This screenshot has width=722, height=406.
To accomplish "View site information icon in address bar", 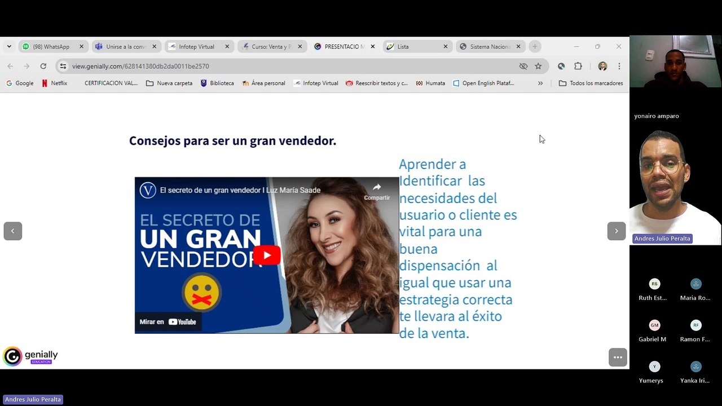I will (63, 66).
